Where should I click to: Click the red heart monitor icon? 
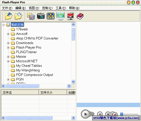(70, 16)
